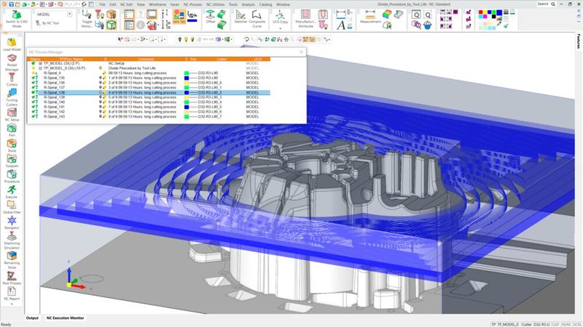Open the Analysis menu

[248, 4]
